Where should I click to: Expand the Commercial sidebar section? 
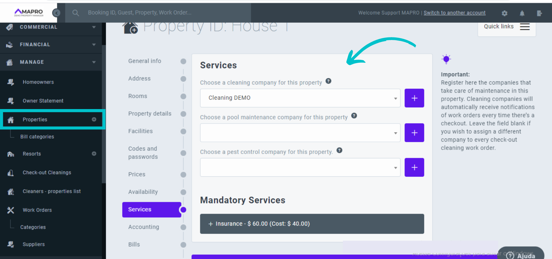click(x=52, y=27)
